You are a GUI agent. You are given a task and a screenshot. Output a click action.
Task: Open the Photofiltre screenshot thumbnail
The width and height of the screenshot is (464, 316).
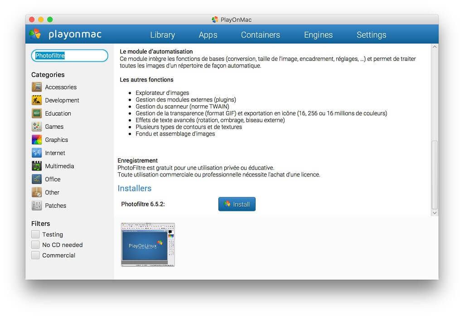148,245
